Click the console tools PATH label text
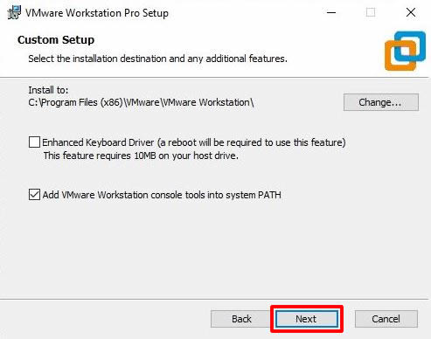 (162, 195)
